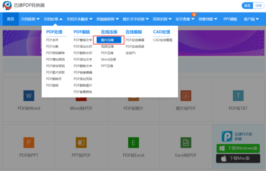Open PDF删除文字 in the PDF编辑 column

83,66
